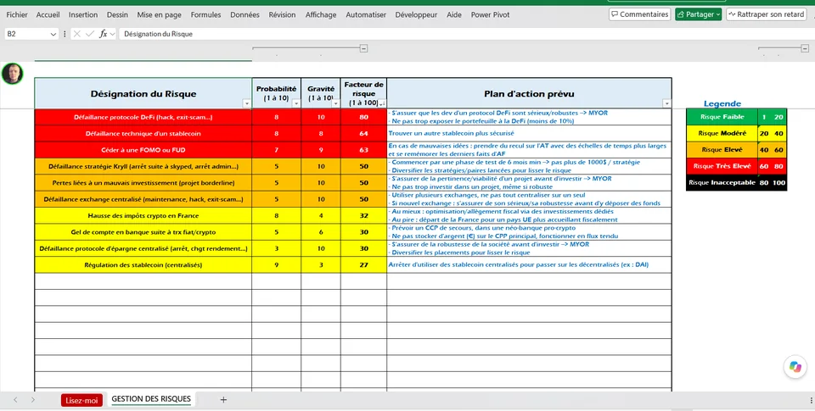This screenshot has height=411, width=815.
Task: Select the Gel de compte en banque cell
Action: tap(143, 232)
